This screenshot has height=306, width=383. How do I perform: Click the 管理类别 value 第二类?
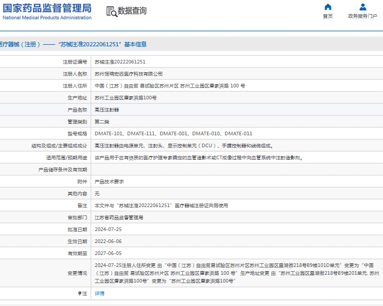click(102, 122)
